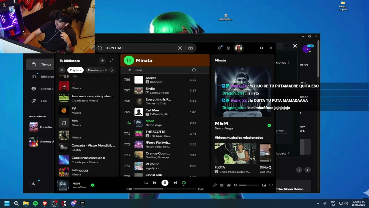The image size is (369, 208).
Task: Mute the Spotify volume speaker icon
Action: [x=235, y=185]
